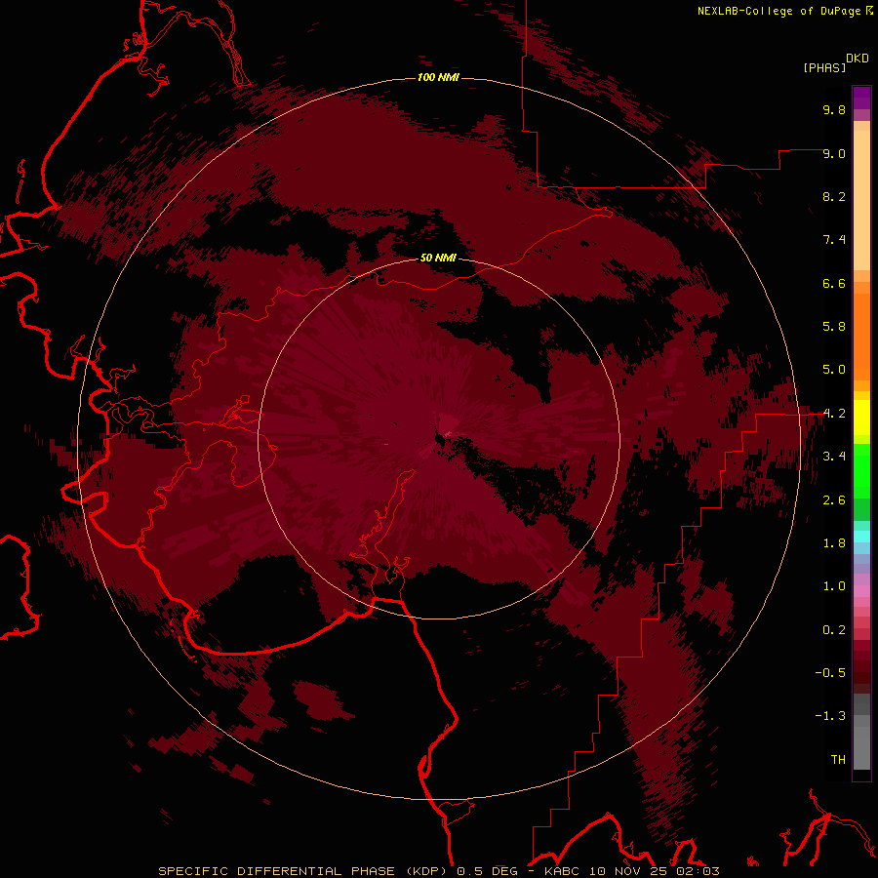Screen dimensions: 878x878
Task: Click the cyan segment of the color bar
Action: coord(861,537)
